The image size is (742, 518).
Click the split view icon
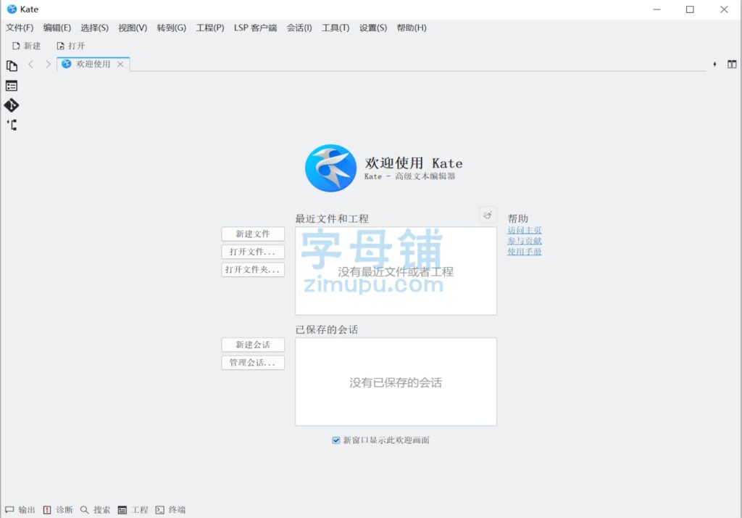(x=732, y=64)
